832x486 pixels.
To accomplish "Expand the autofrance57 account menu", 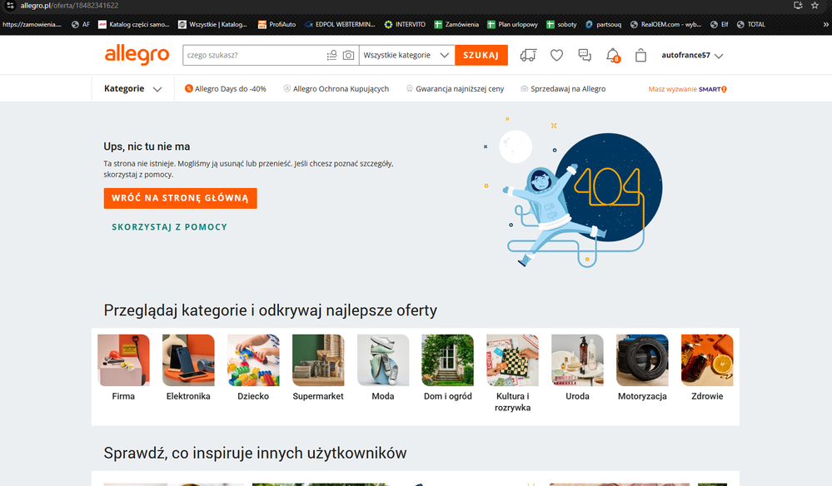I will point(692,55).
